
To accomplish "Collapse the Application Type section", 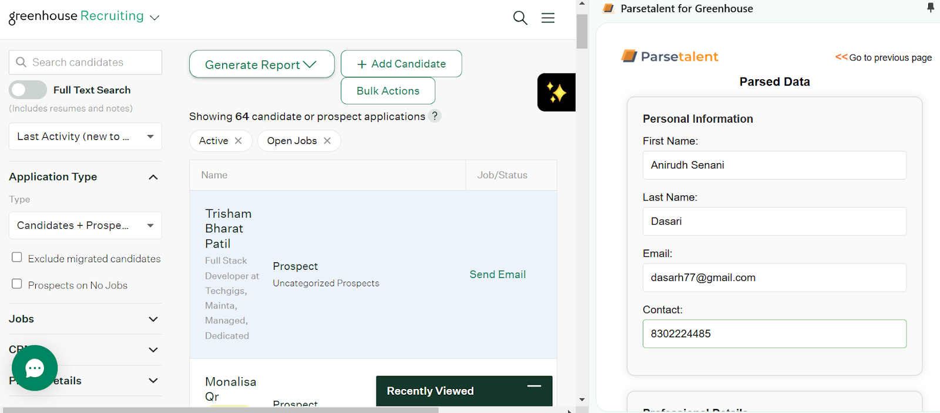I will coord(153,177).
